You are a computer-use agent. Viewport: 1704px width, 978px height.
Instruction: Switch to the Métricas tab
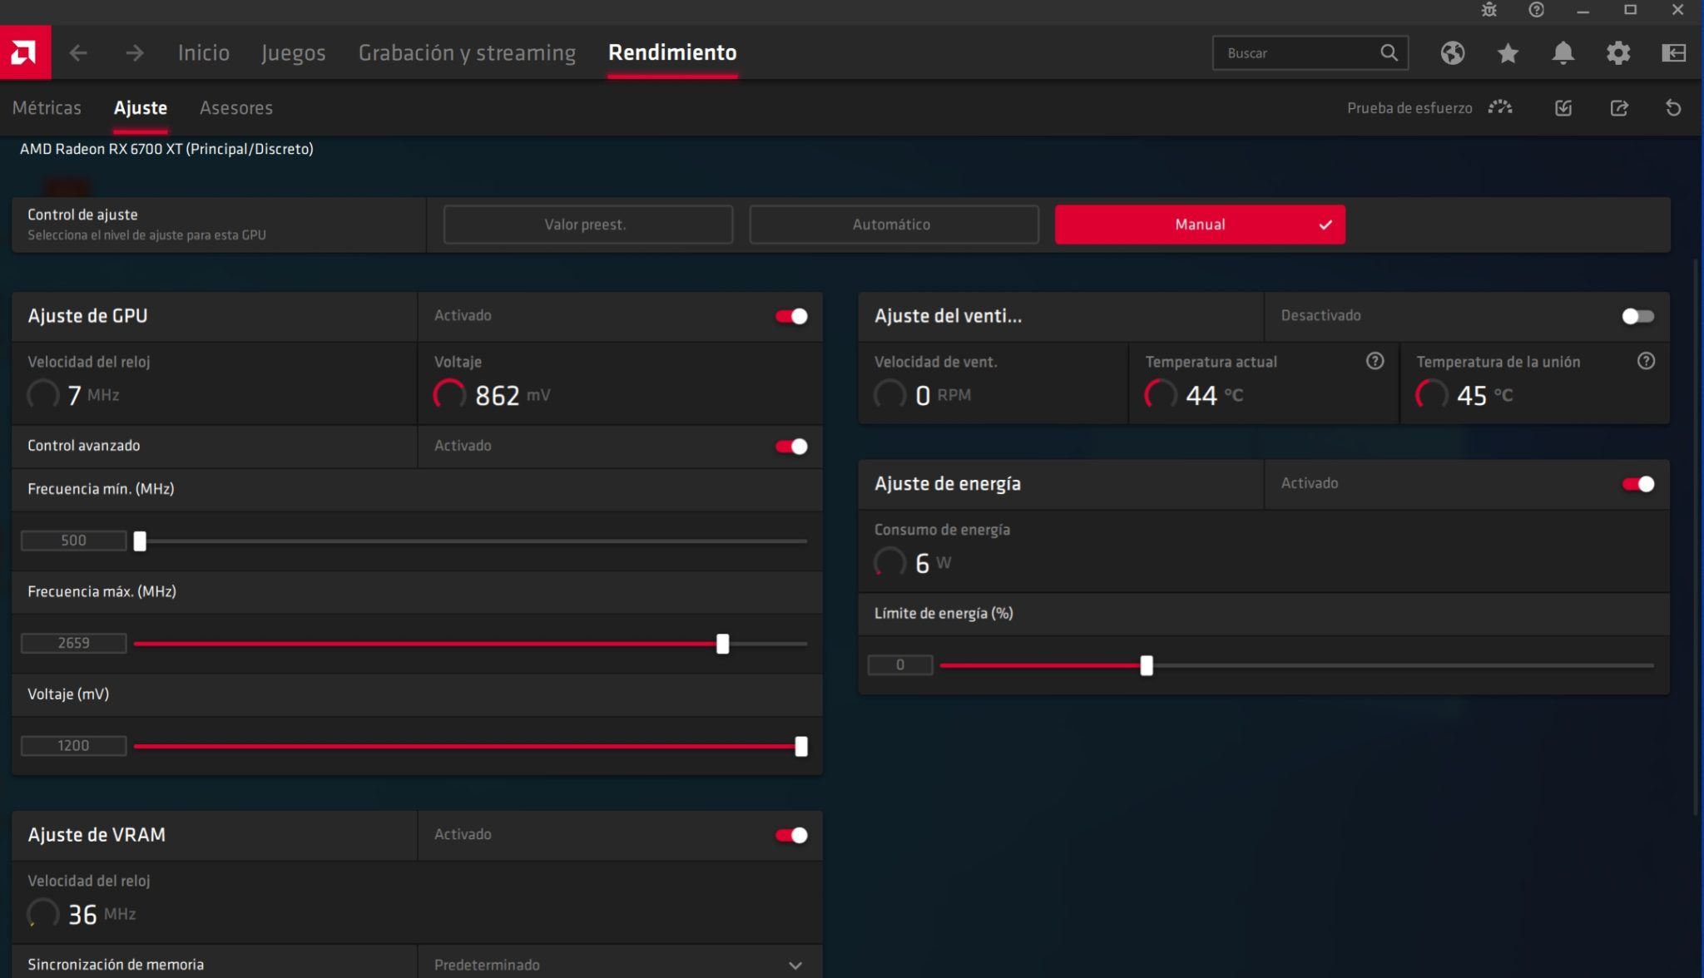(x=47, y=107)
